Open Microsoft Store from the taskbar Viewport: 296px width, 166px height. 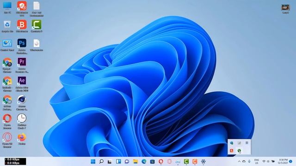152,161
